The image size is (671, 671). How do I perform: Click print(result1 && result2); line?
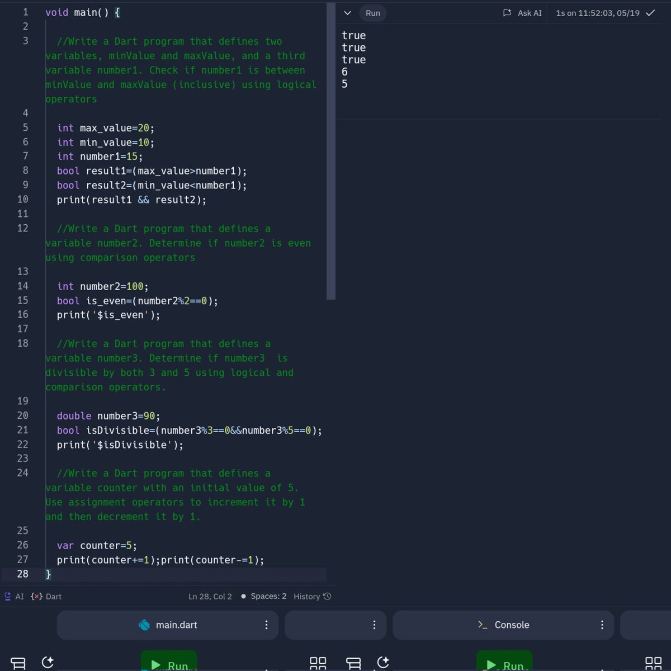tap(131, 200)
